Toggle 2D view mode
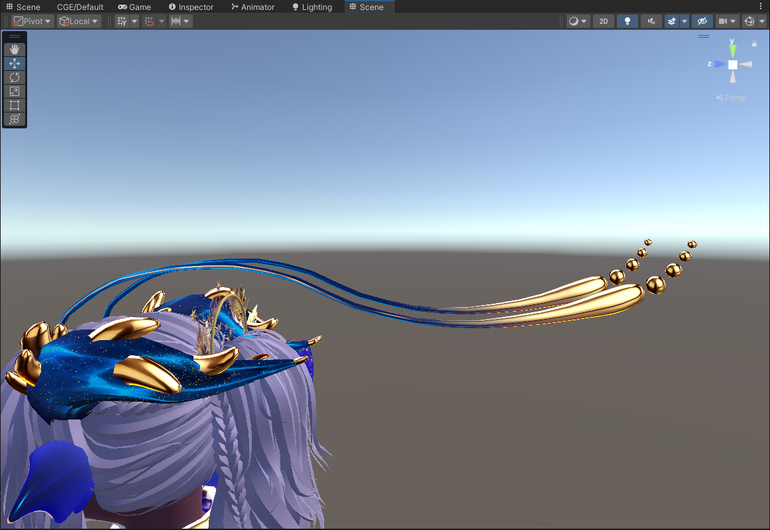This screenshot has width=770, height=530. pos(604,21)
